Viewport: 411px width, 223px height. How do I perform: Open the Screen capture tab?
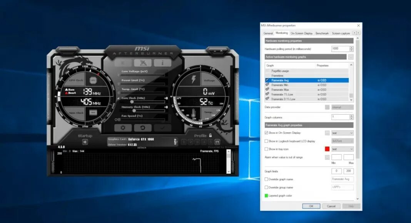[341, 33]
